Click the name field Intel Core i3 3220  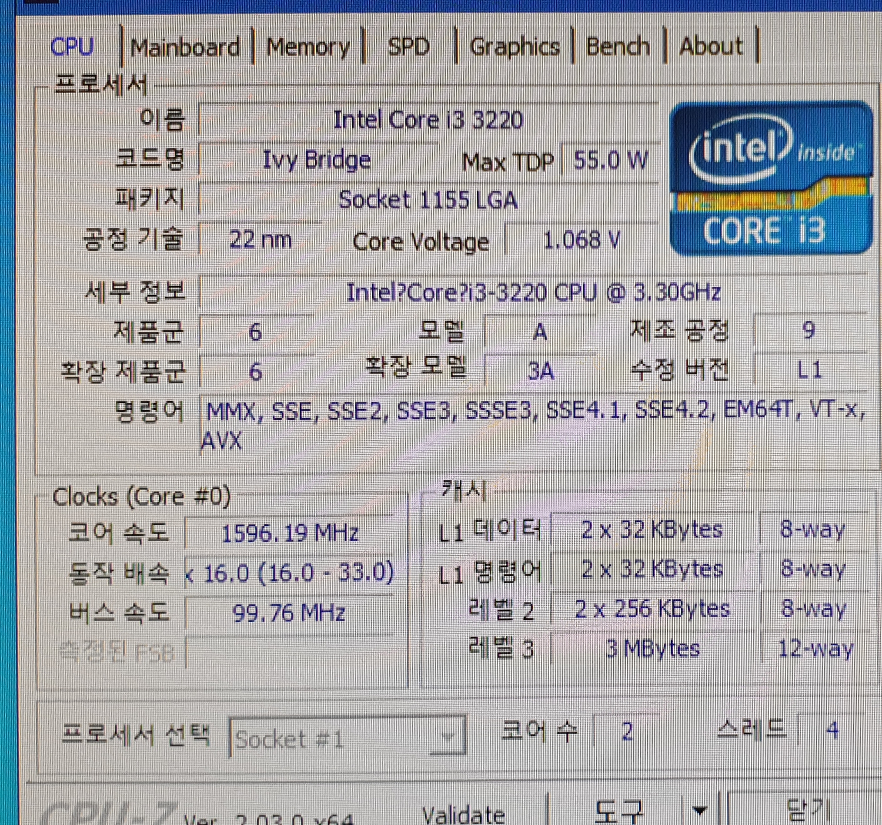(428, 120)
